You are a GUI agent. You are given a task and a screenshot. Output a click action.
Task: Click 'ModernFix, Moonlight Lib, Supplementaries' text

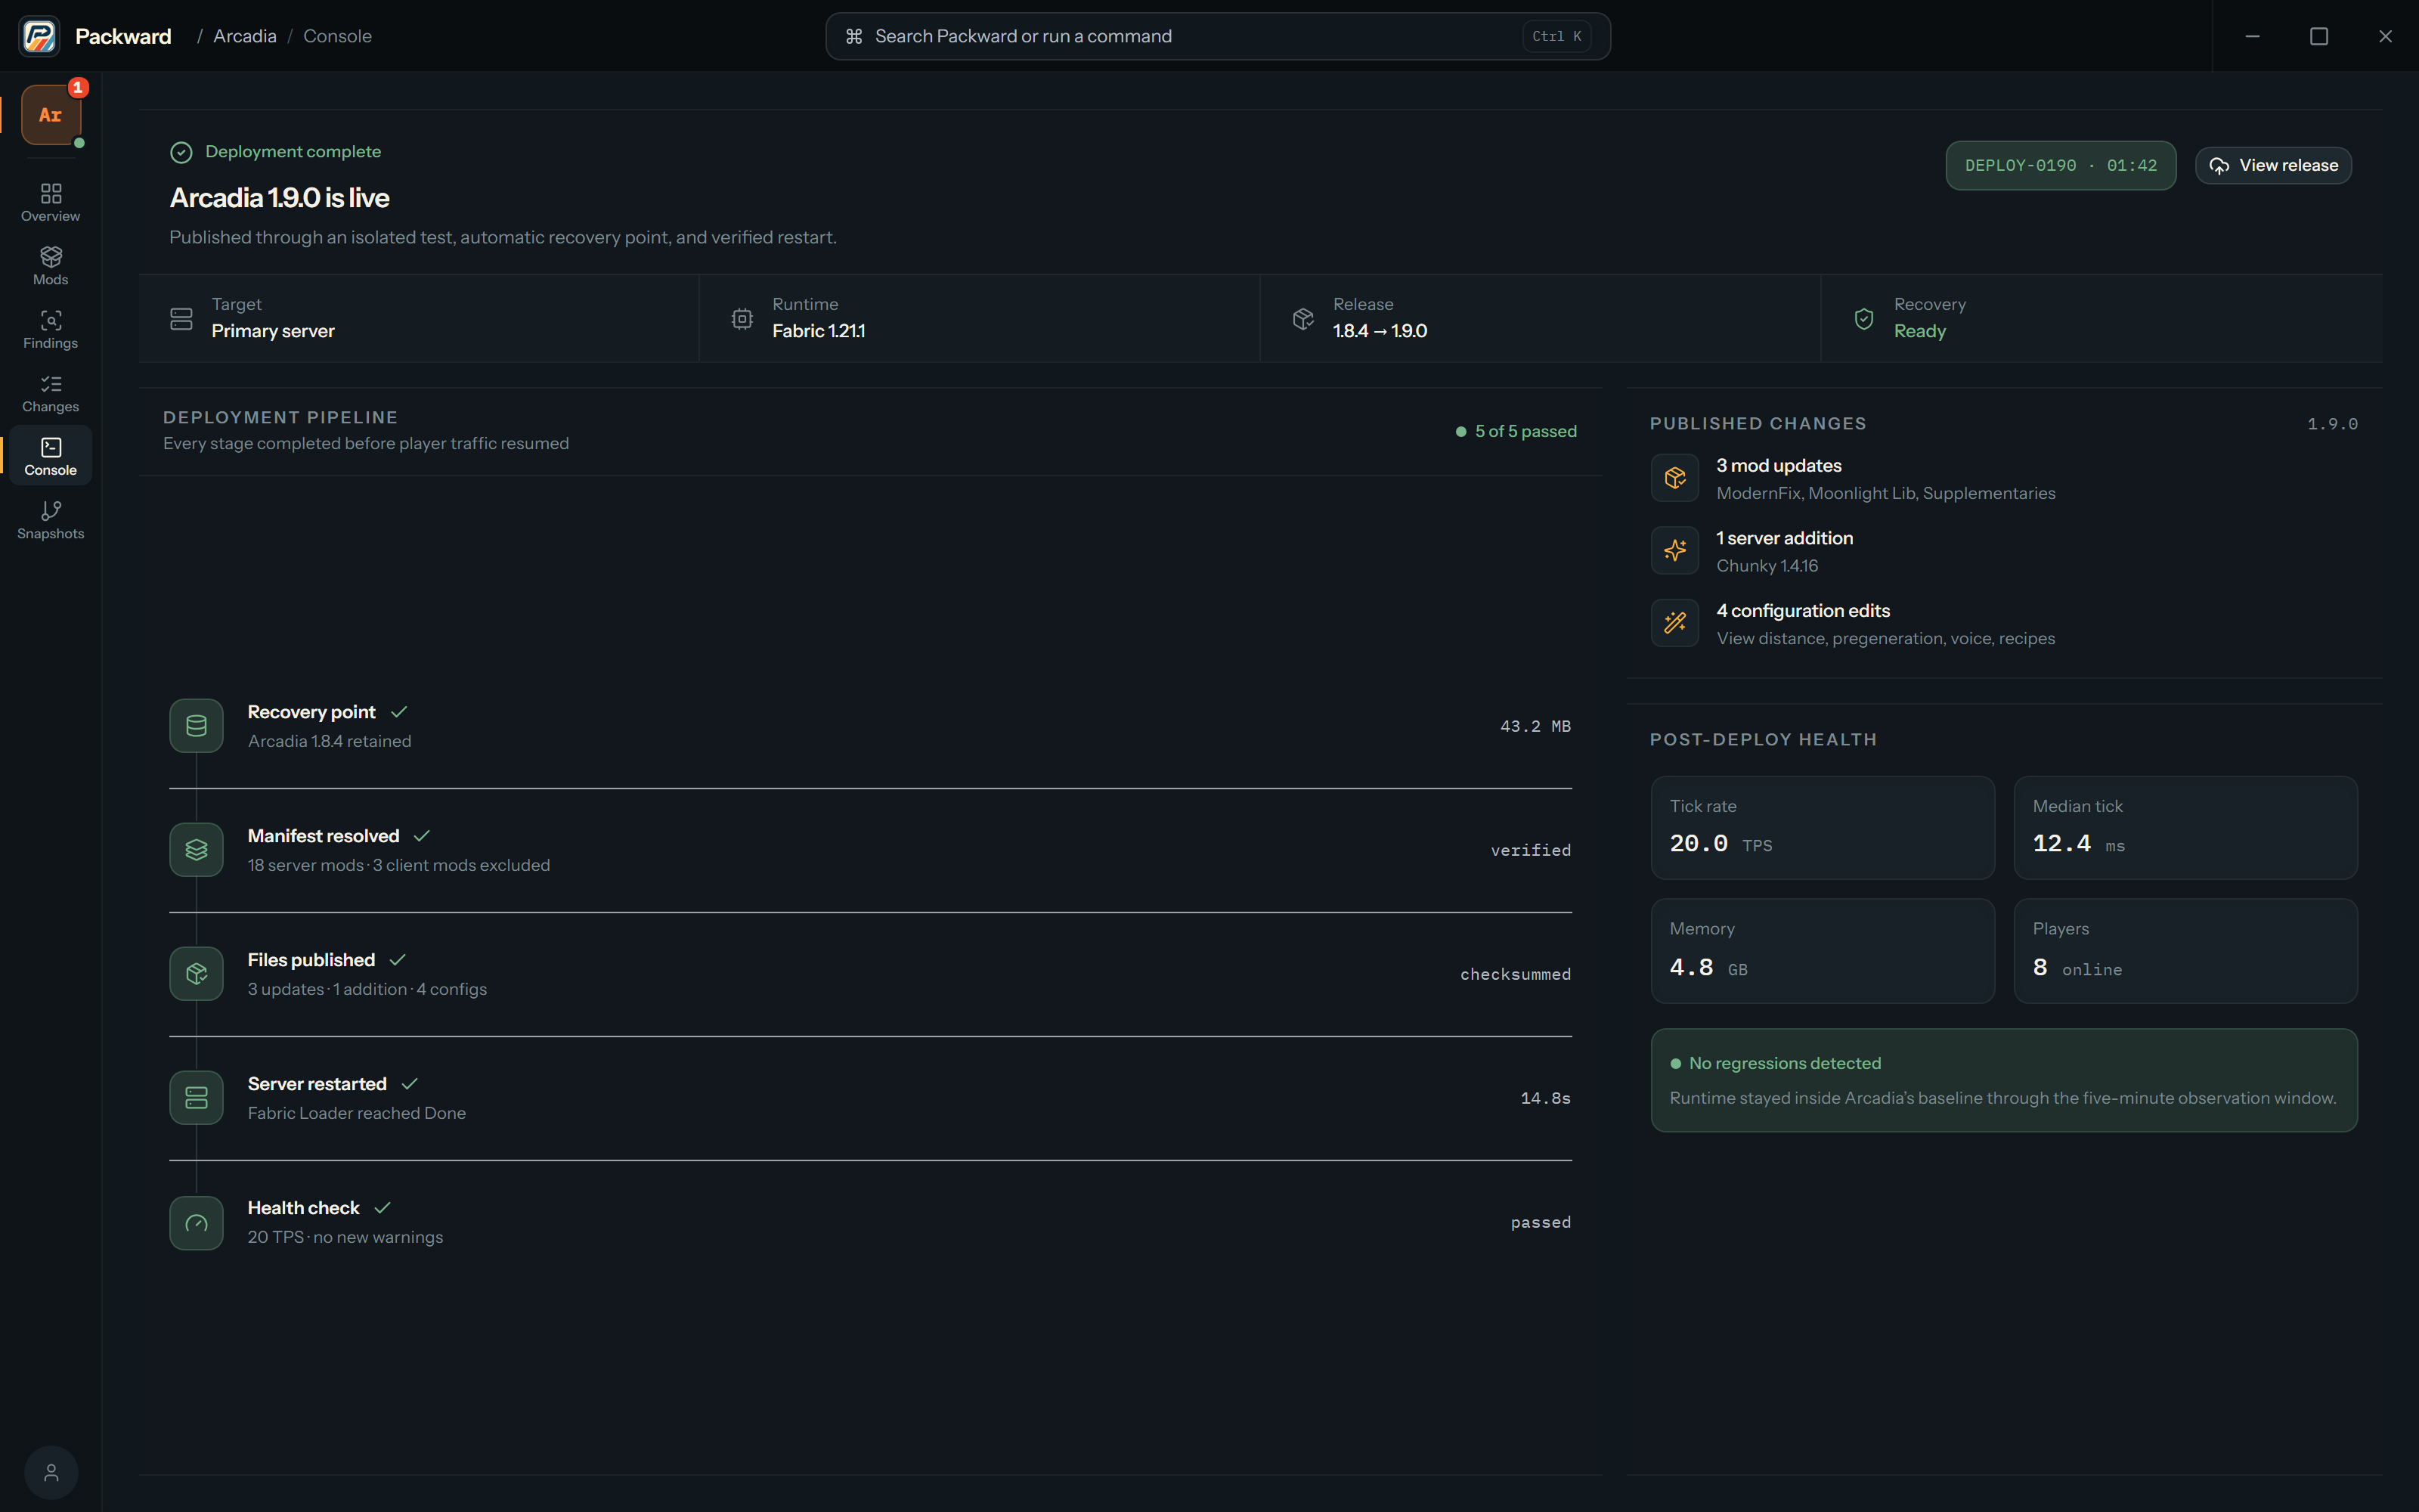pyautogui.click(x=1885, y=493)
